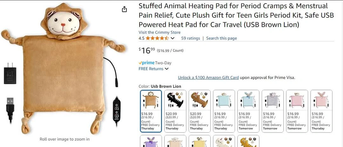Pick the purple bunny swatch in second row
The width and height of the screenshot is (343, 147).
[x=151, y=141]
